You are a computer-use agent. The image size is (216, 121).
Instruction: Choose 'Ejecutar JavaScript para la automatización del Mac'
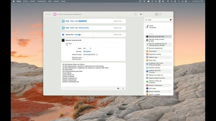point(158,44)
